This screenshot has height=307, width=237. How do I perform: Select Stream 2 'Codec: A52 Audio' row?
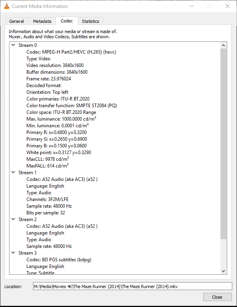tap(62, 226)
